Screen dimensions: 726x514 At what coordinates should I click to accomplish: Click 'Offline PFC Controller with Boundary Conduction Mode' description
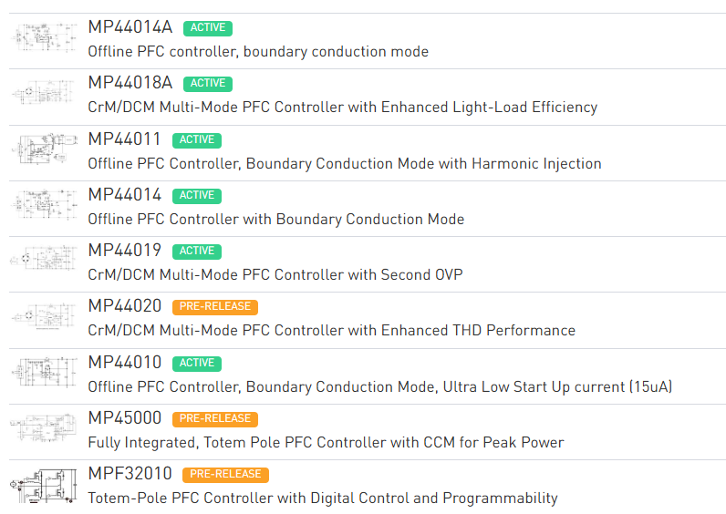tap(275, 219)
